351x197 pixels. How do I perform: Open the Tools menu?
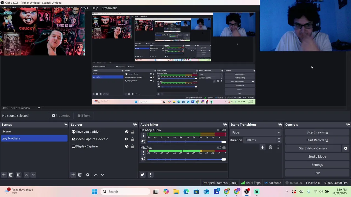pos(84,8)
